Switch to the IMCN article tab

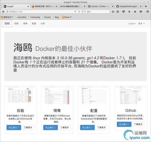[45, 6]
